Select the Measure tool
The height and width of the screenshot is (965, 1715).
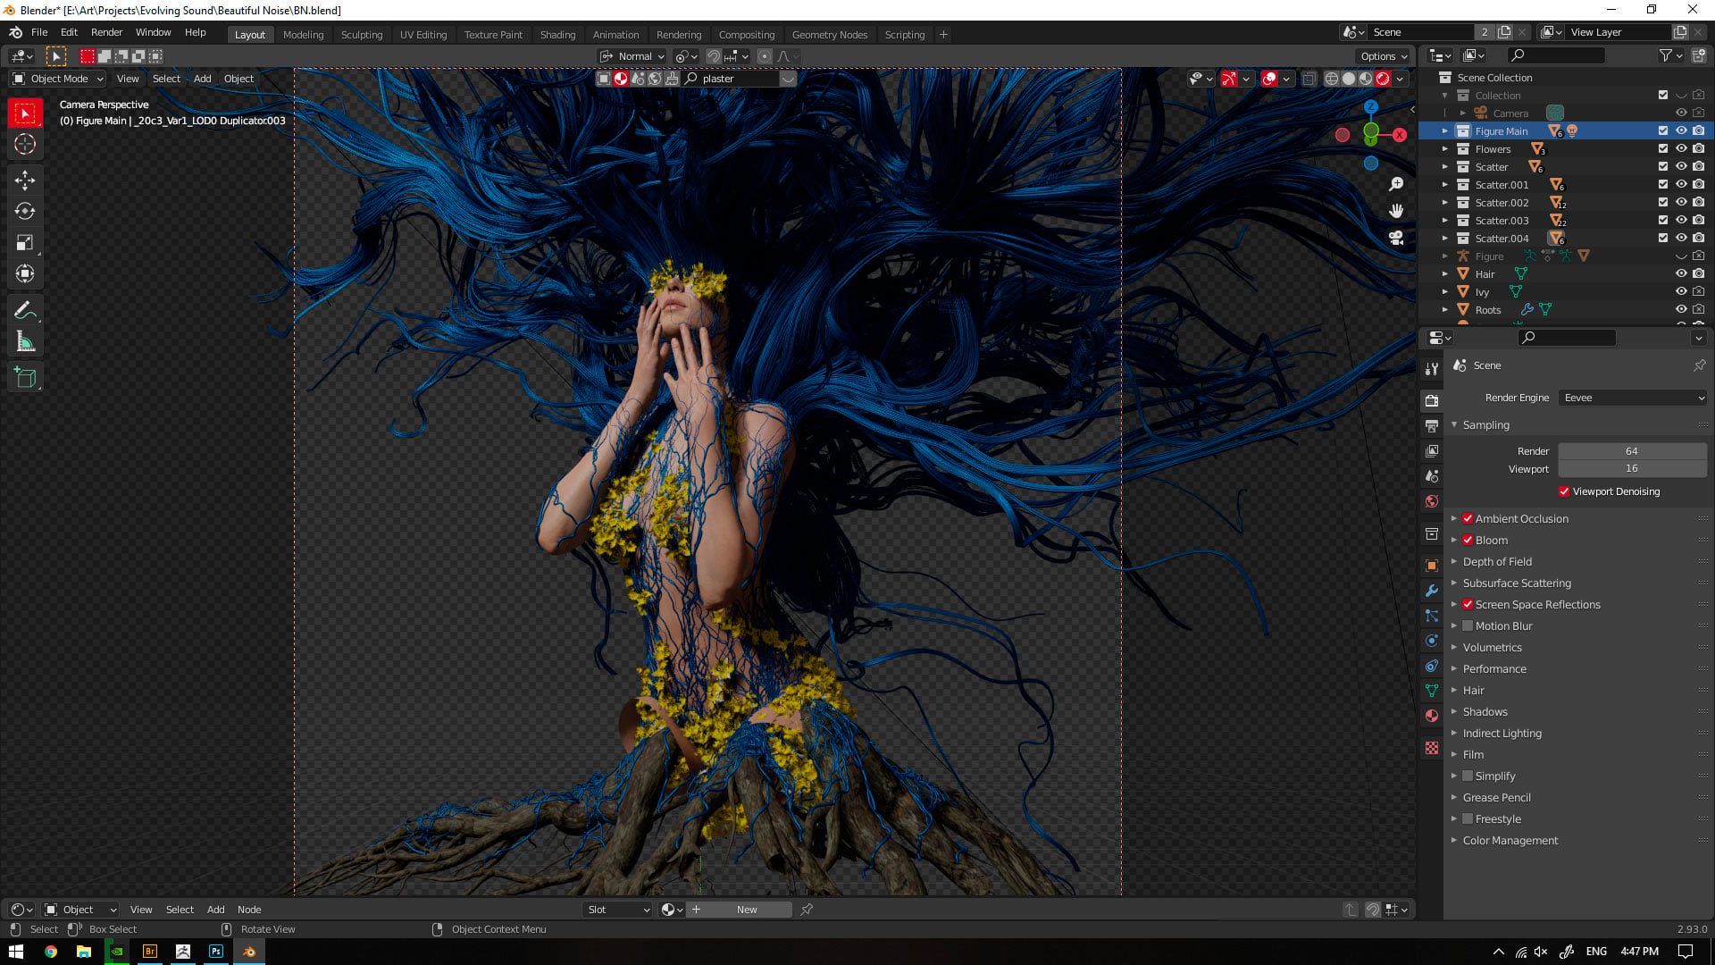(25, 342)
